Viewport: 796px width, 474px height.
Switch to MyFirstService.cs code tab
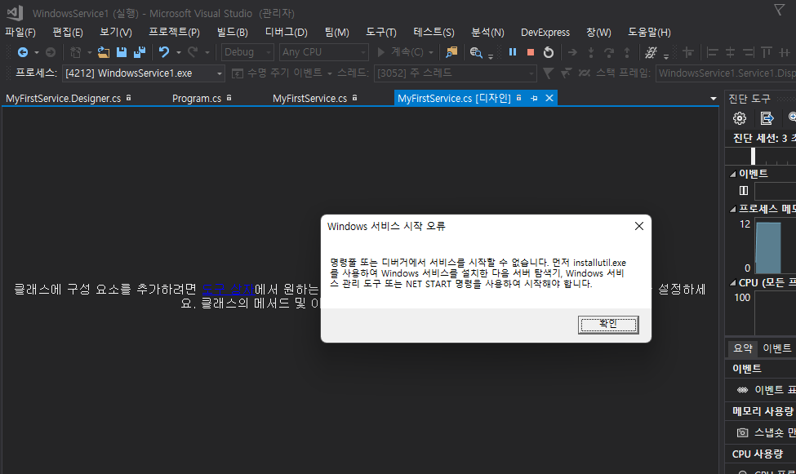click(x=309, y=99)
